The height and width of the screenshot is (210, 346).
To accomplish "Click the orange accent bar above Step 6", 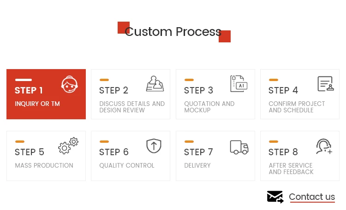I will (x=104, y=141).
